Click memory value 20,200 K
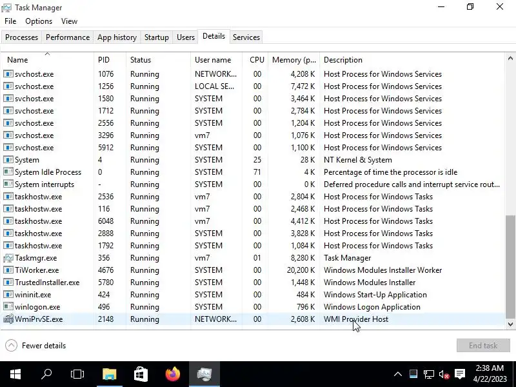This screenshot has height=387, width=516. coord(301,270)
